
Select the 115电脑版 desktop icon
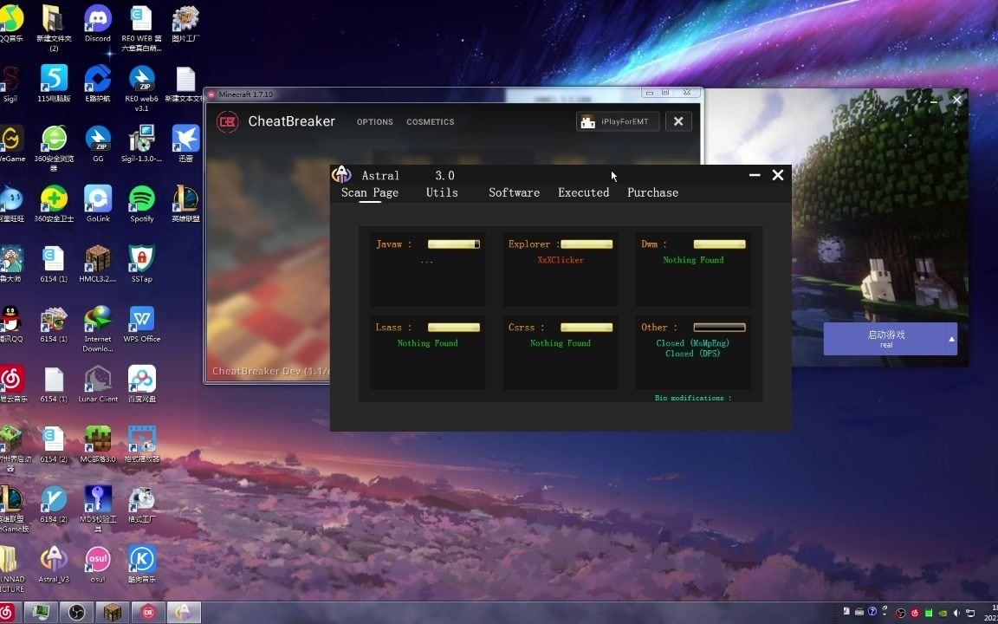[54, 83]
